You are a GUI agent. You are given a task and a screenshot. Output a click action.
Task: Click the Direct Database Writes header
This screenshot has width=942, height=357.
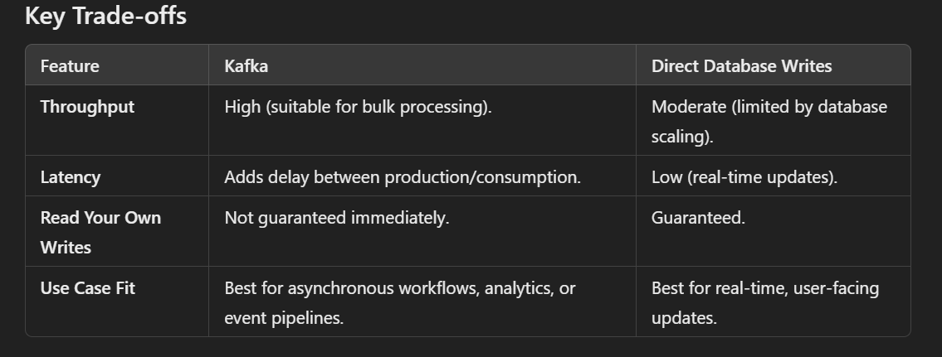pos(741,66)
